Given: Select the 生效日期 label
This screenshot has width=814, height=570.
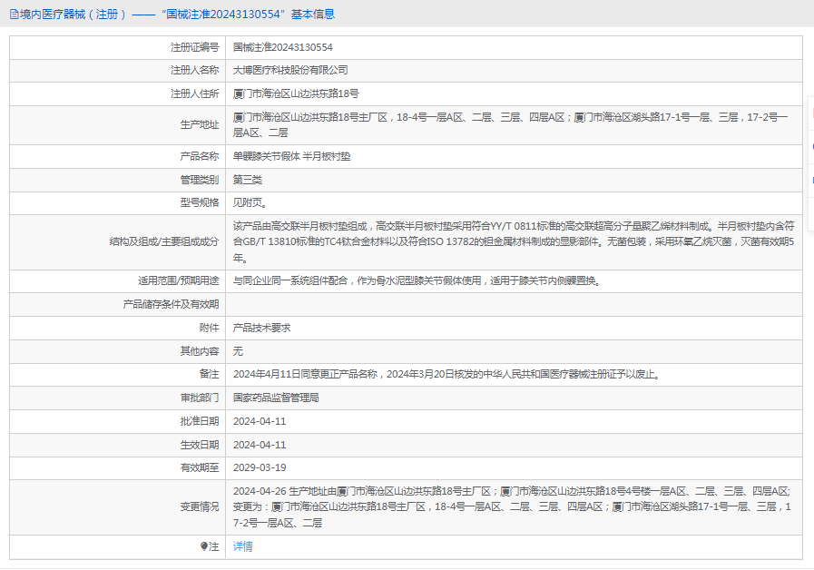Looking at the screenshot, I should point(200,445).
